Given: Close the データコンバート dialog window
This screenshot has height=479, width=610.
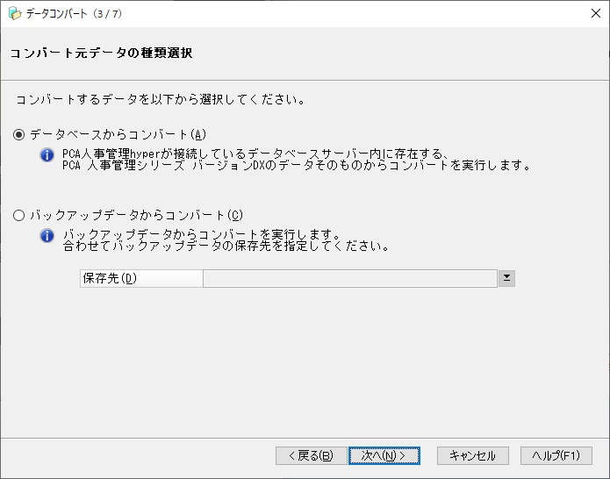Looking at the screenshot, I should click(x=596, y=14).
